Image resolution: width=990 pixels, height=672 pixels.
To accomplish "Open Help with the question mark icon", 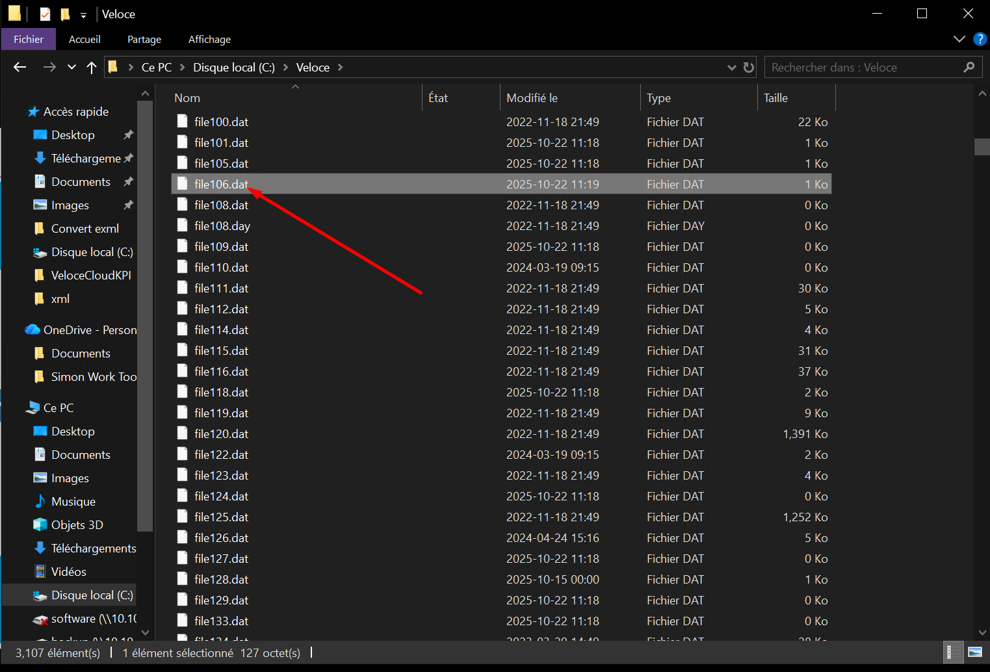I will (980, 39).
